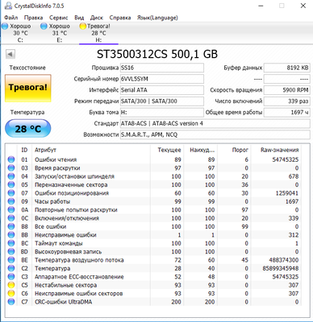313x322 pixels.
Task: Click blue status dot for attribute 01
Action: tap(11, 159)
